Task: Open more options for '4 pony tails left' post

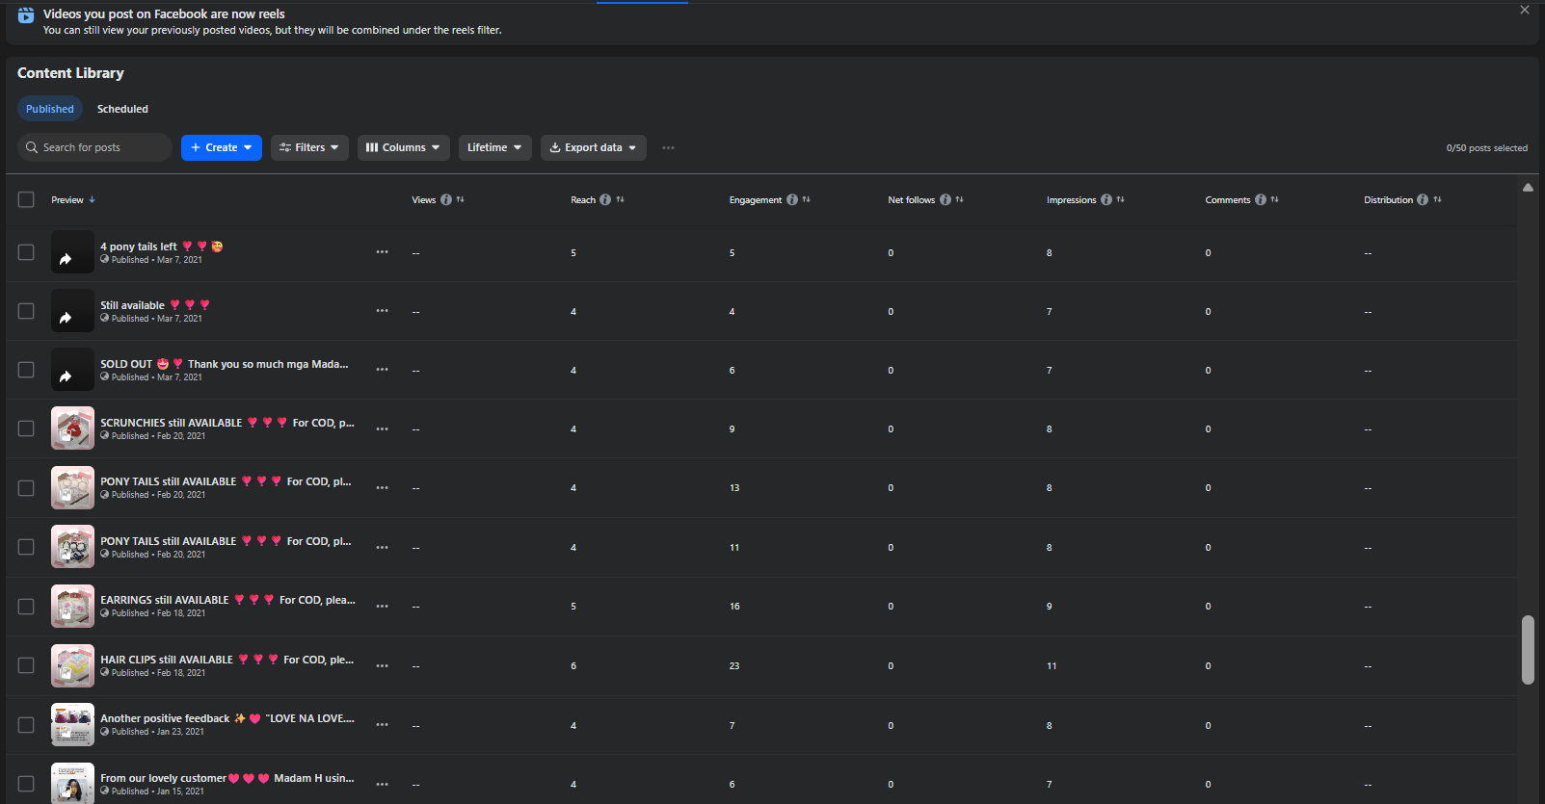Action: (x=383, y=252)
